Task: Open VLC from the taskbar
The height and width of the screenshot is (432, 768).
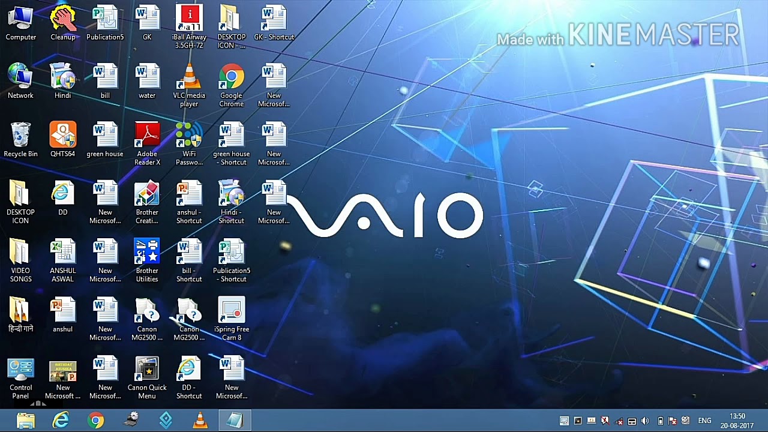Action: click(200, 421)
